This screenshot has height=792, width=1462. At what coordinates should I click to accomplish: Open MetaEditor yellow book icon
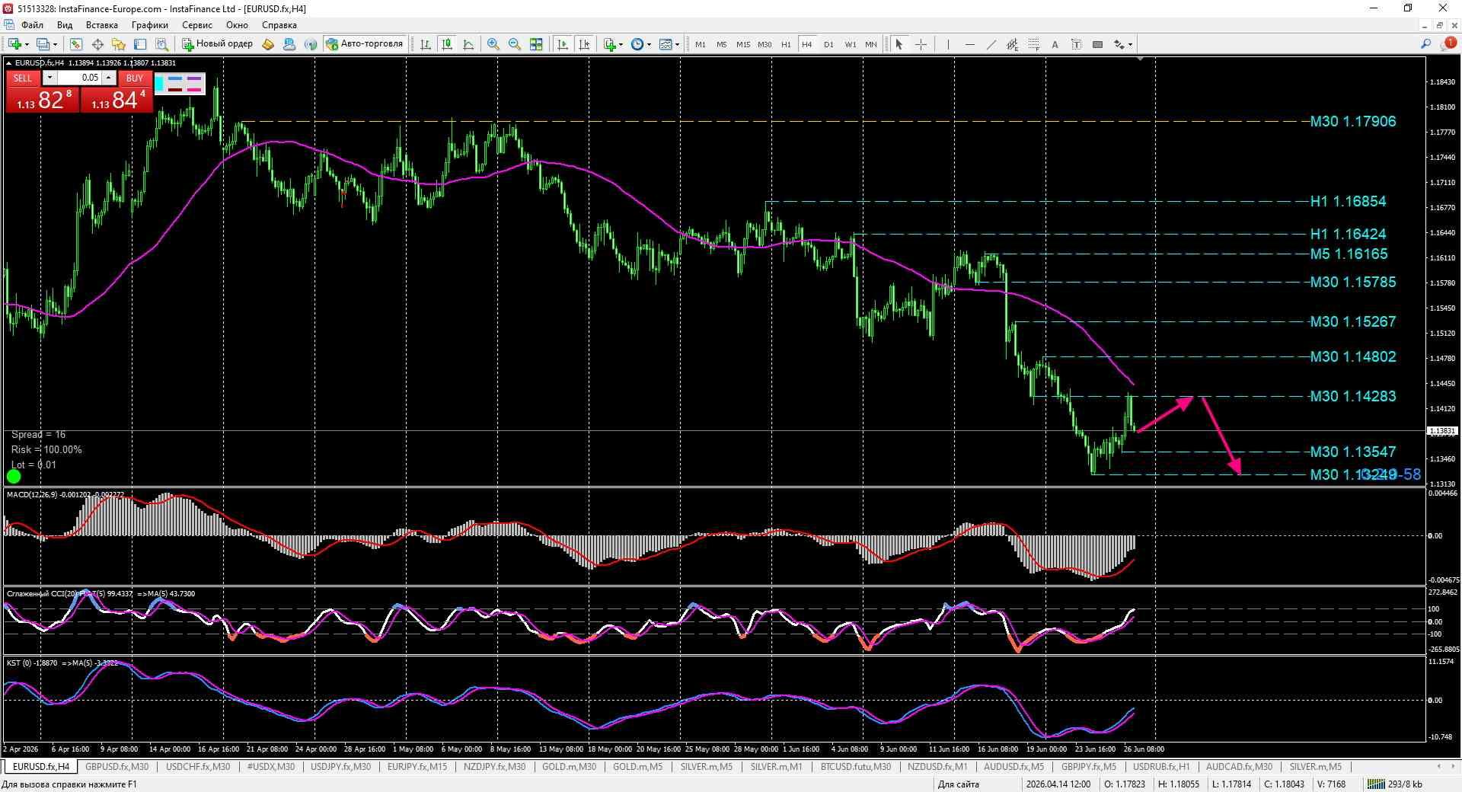[268, 44]
